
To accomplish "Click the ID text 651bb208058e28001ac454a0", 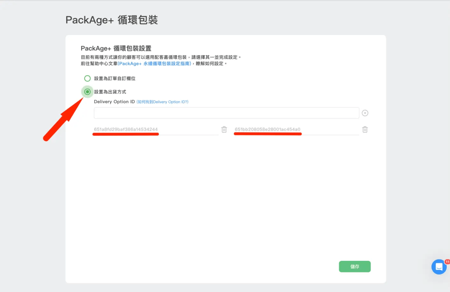I will (x=267, y=129).
